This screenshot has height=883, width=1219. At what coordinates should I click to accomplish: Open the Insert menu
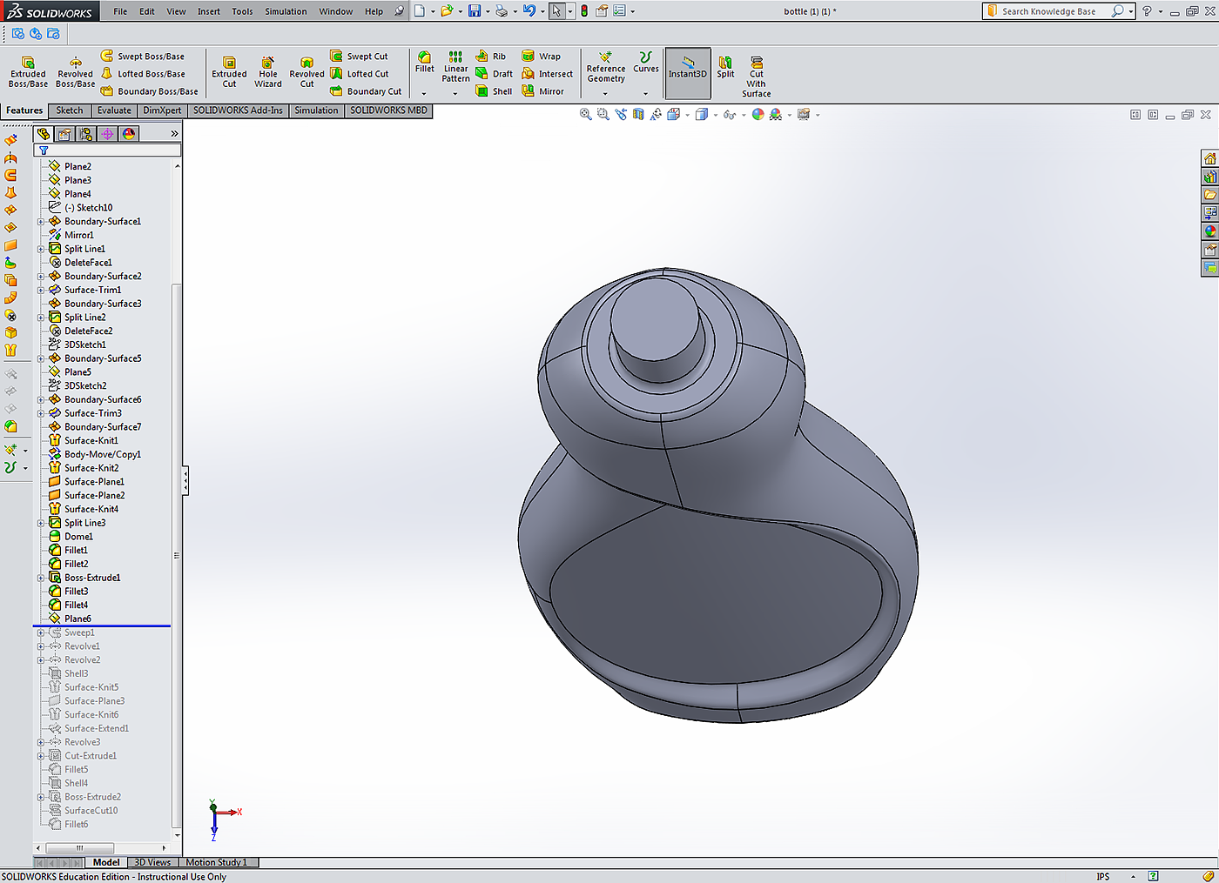208,11
